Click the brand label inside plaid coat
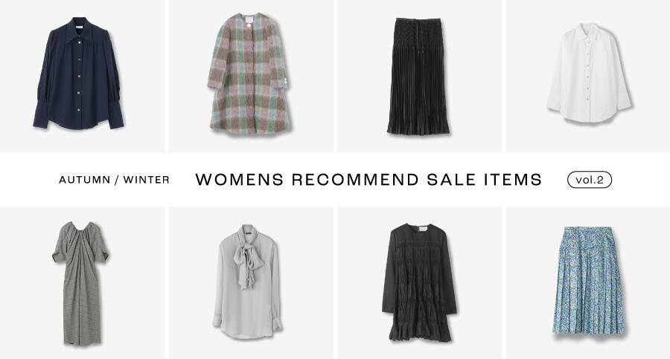670x359 pixels. [249, 19]
